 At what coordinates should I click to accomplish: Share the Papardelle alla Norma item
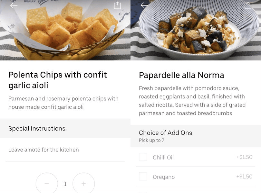click(x=247, y=5)
